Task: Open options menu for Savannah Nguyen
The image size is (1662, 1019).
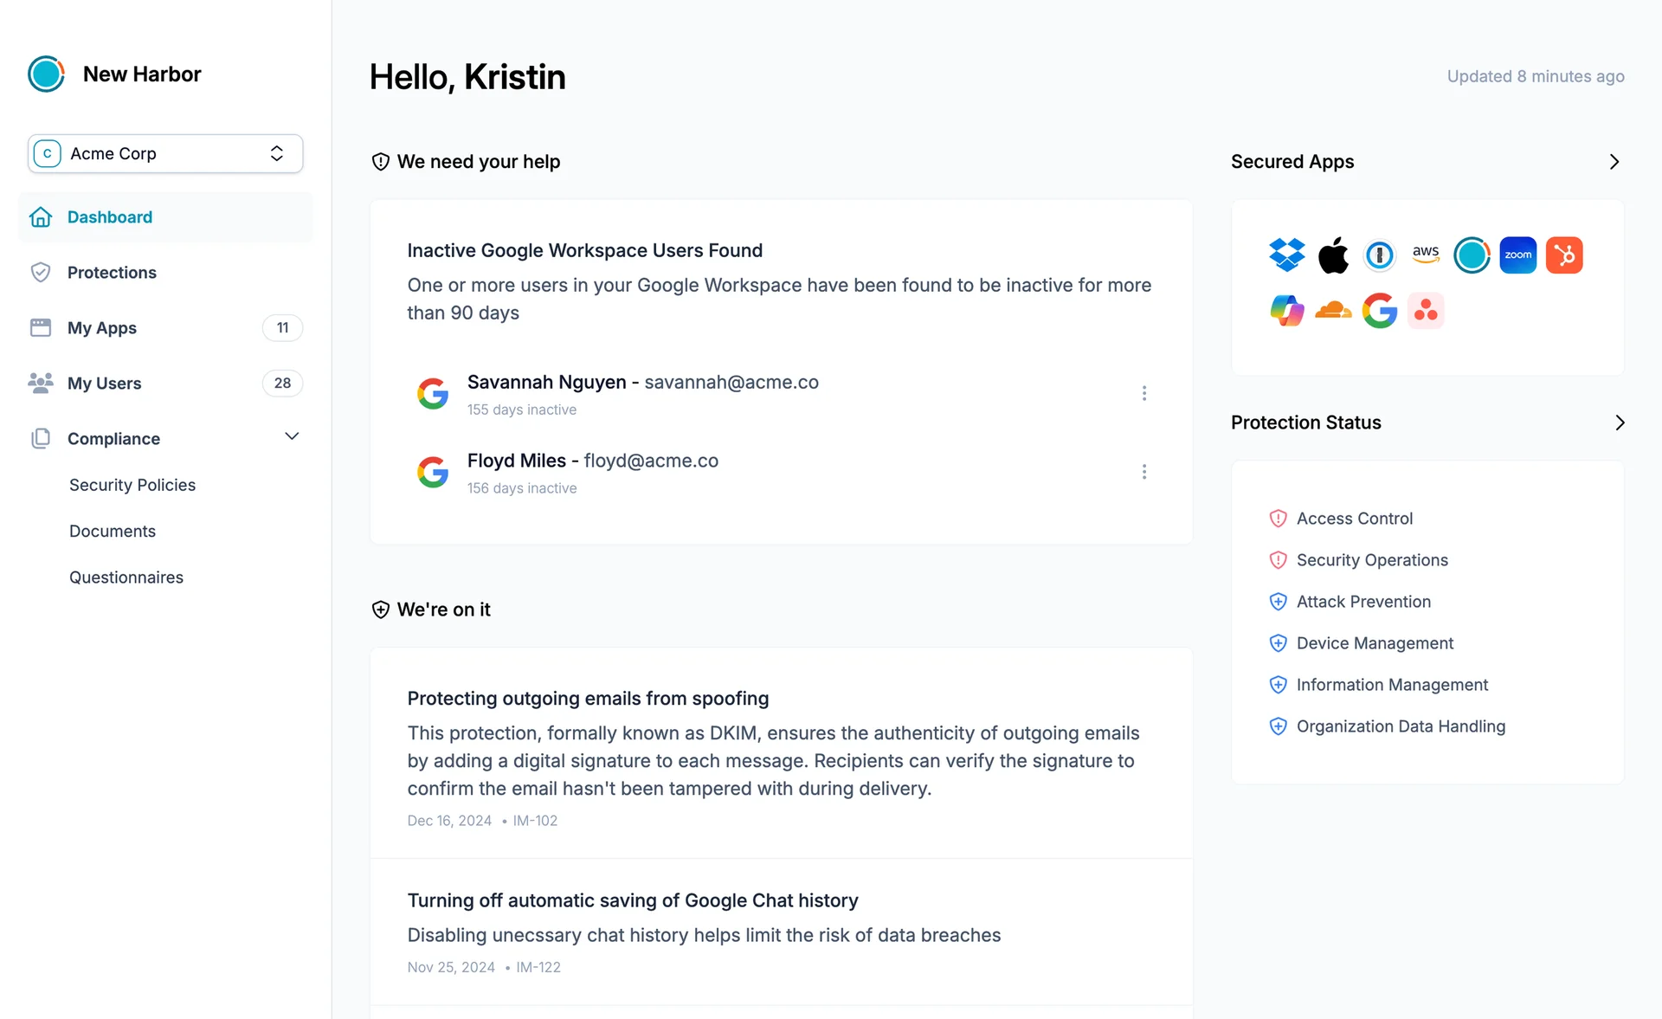Action: tap(1144, 393)
